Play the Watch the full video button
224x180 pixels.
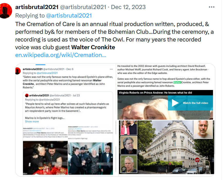(x=190, y=103)
